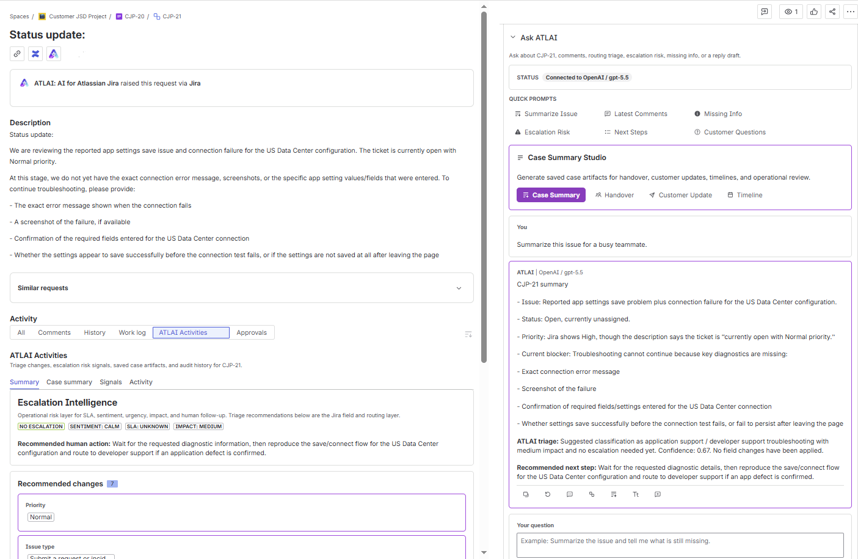Click the SLA: UNKNOWN badge
This screenshot has width=858, height=559.
(147, 426)
